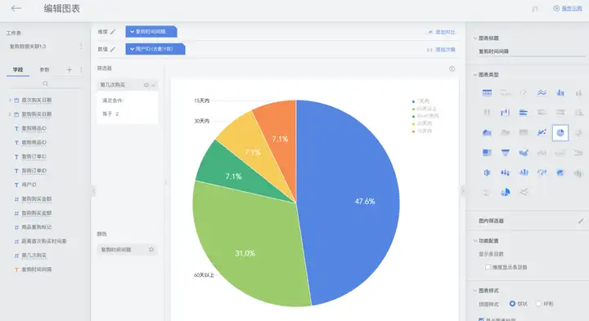This screenshot has height=321, width=589.
Task: Choose the table chart type icon
Action: [x=487, y=92]
